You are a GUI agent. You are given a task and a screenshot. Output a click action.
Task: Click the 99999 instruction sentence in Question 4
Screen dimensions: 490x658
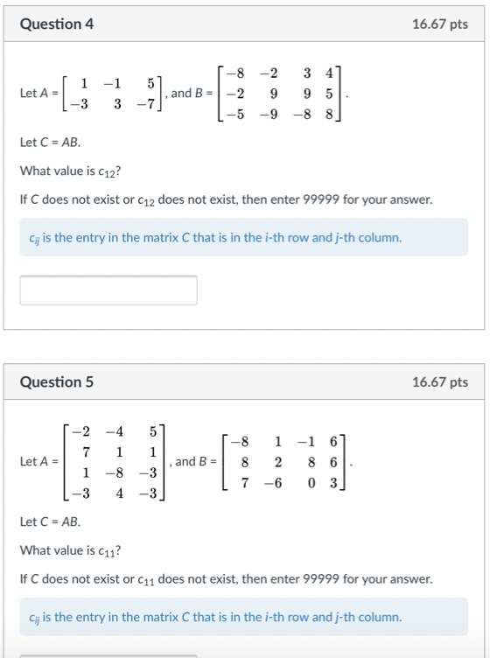click(226, 199)
